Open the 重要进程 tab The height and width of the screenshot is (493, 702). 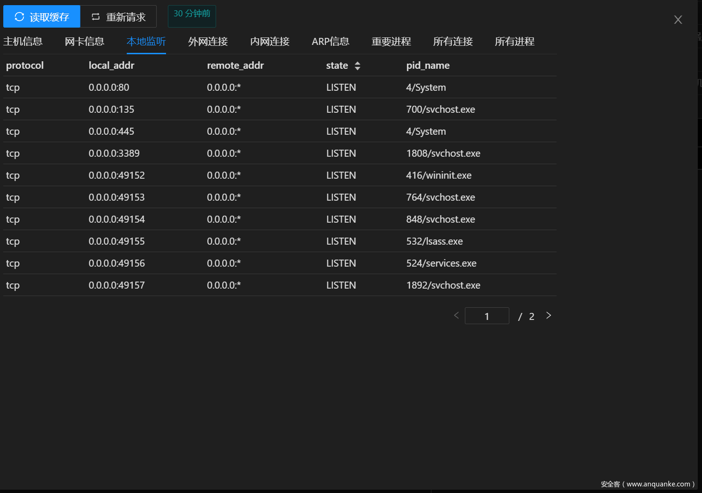391,42
